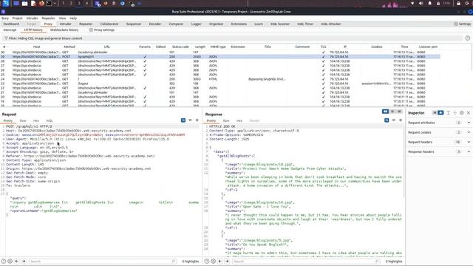Switch Request view to Raw
This screenshot has width=473, height=266.
[x=23, y=120]
